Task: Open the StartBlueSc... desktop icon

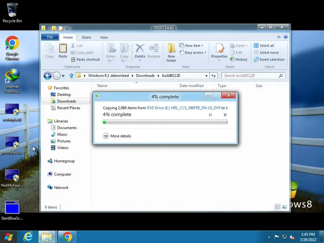Action: pyautogui.click(x=12, y=210)
